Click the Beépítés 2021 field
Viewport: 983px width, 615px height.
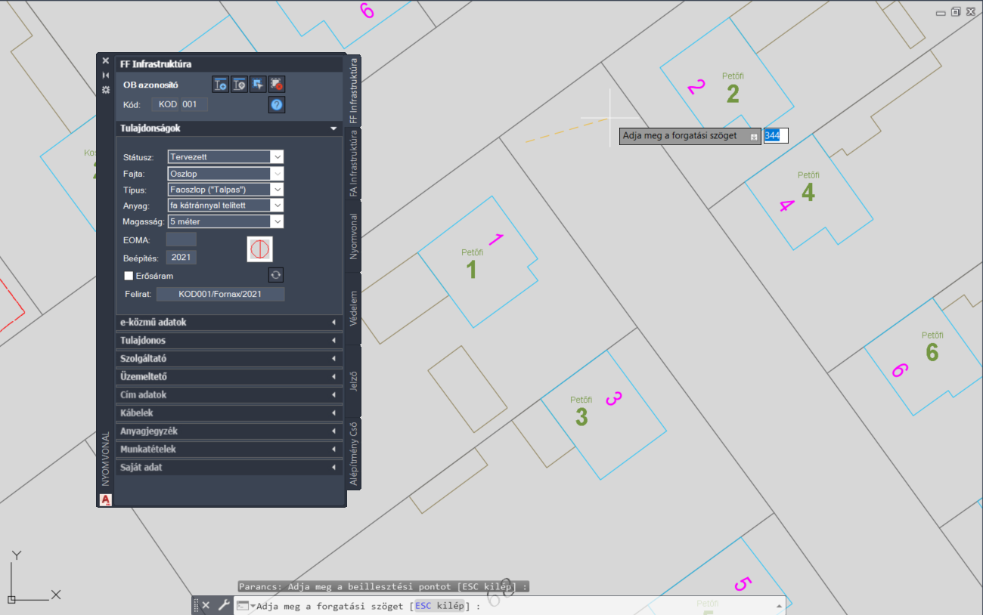tap(181, 258)
